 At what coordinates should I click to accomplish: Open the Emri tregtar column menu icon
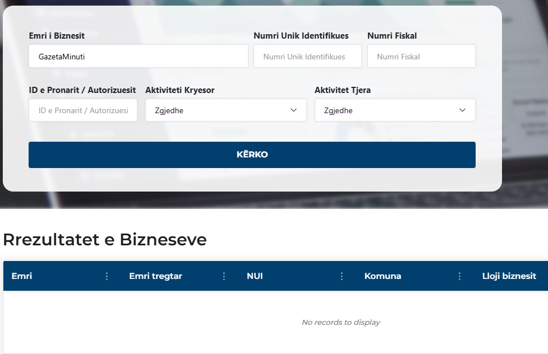coord(224,276)
